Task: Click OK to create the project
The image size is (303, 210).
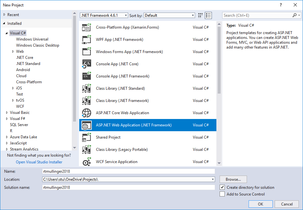Action: click(260, 204)
